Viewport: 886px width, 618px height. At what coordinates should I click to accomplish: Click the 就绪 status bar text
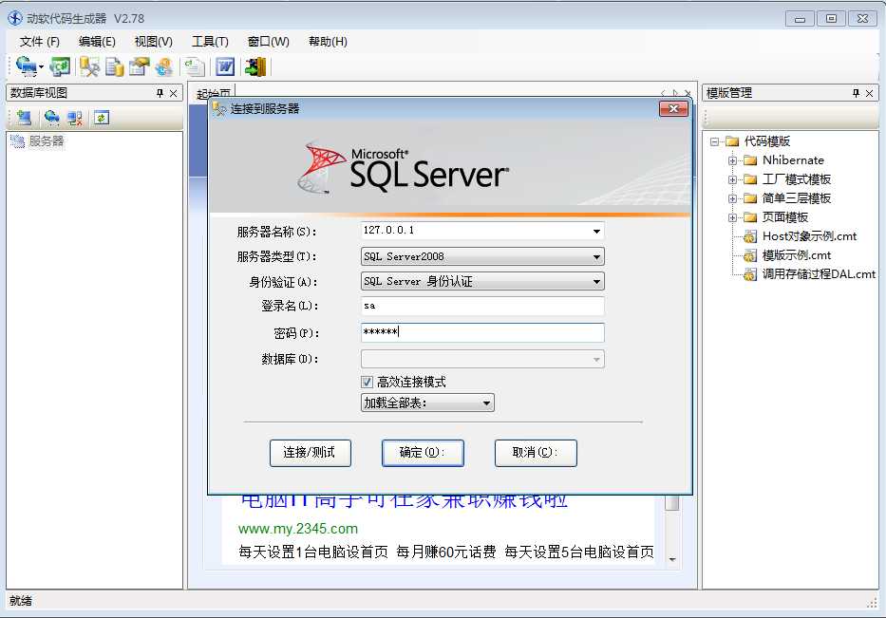[x=21, y=601]
